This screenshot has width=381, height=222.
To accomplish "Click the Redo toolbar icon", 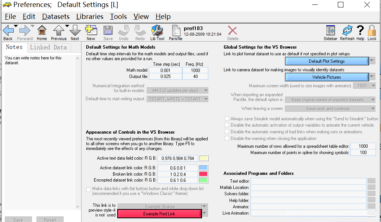I will click(x=140, y=30).
